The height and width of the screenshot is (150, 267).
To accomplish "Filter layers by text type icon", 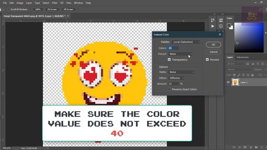I will click(x=258, y=64).
